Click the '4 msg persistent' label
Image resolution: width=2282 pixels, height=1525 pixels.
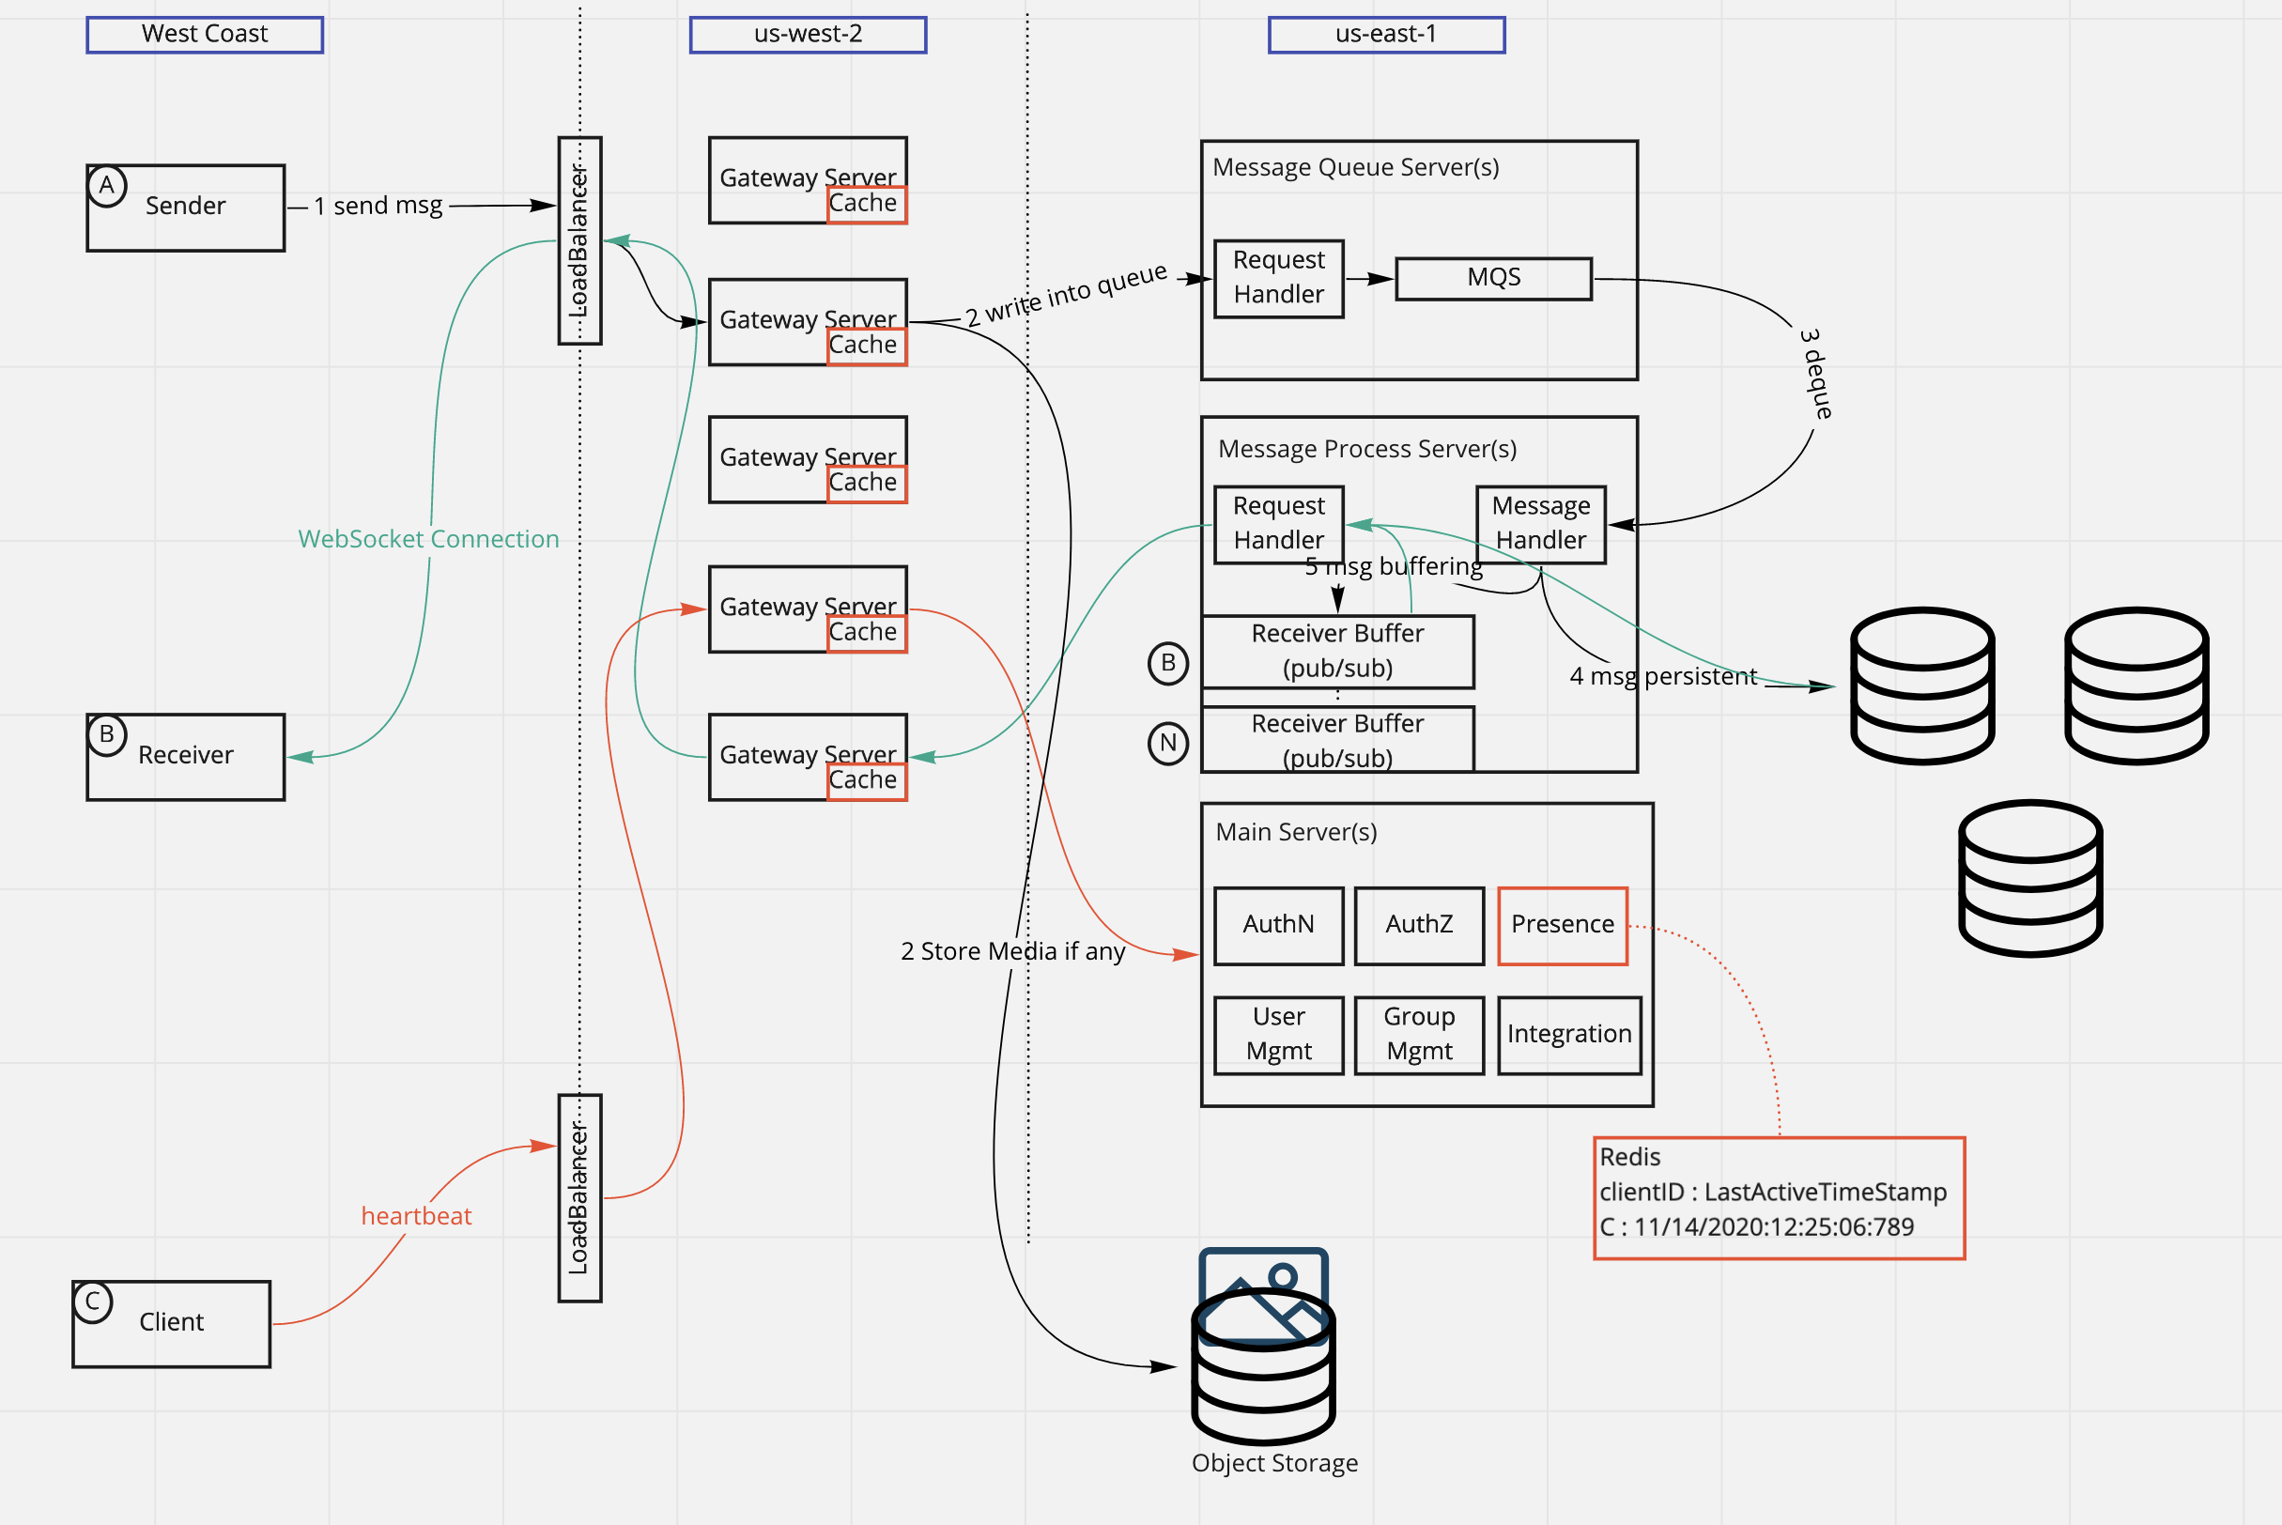click(1663, 677)
